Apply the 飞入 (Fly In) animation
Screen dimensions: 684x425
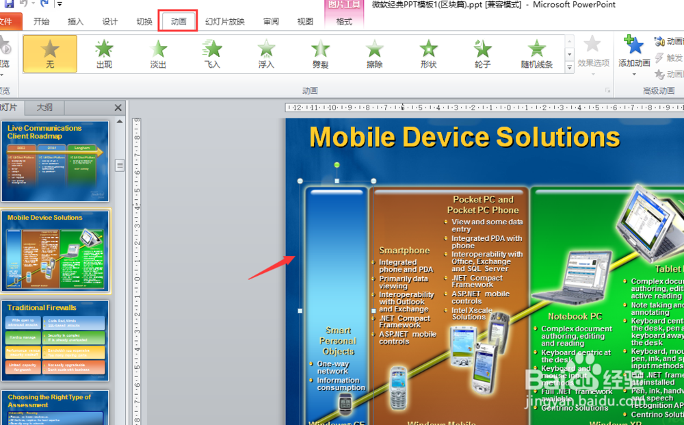click(213, 53)
